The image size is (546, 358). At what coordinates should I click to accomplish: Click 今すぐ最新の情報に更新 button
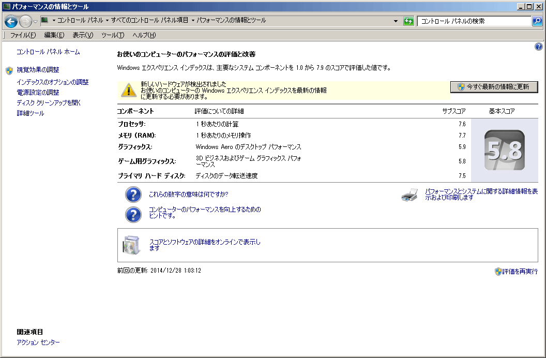[x=494, y=87]
